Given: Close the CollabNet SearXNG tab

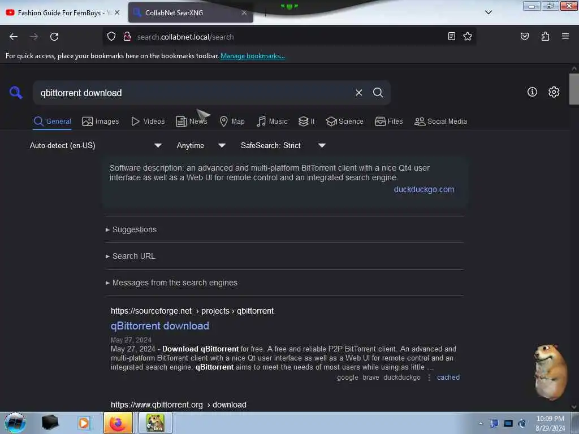Looking at the screenshot, I should (x=244, y=12).
